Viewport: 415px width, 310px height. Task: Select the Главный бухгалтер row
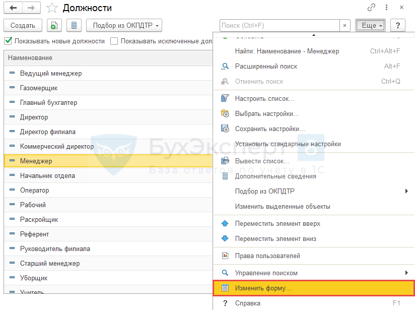pyautogui.click(x=108, y=102)
